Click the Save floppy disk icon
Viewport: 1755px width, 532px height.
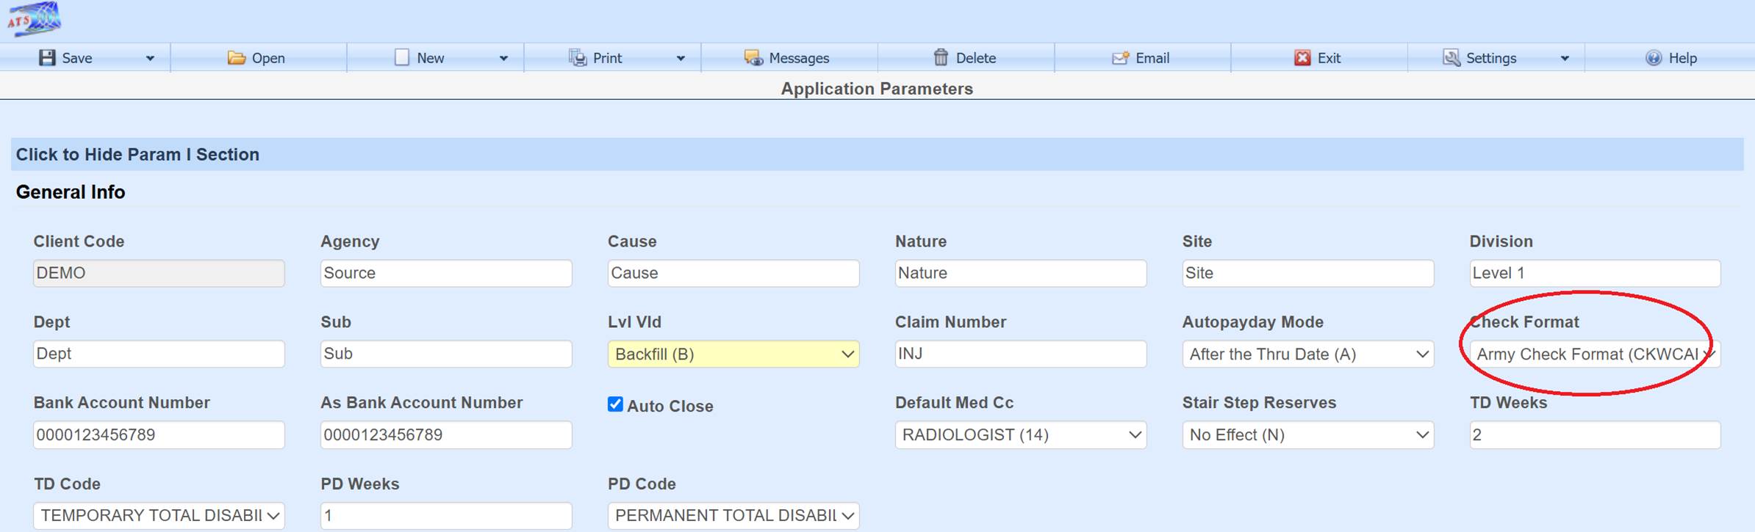click(x=47, y=58)
